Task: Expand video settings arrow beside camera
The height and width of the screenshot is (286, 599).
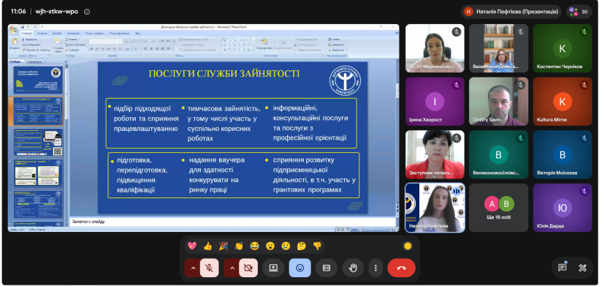Action: point(232,268)
